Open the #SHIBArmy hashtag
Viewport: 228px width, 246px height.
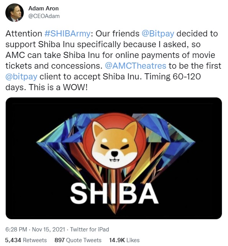coord(67,33)
